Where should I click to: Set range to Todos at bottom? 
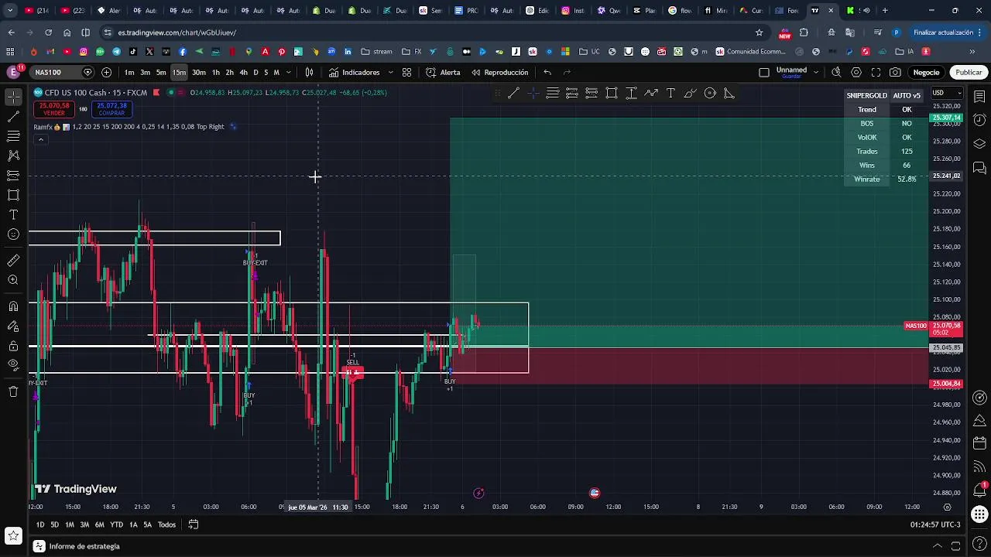point(166,525)
